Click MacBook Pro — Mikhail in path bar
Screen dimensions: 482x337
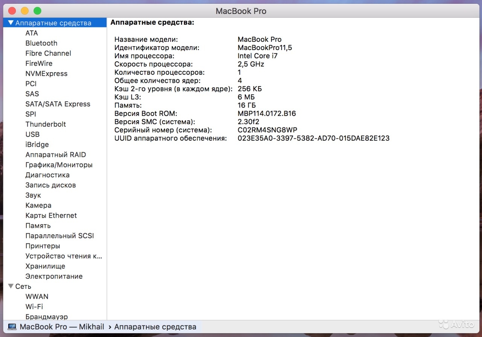pos(62,327)
